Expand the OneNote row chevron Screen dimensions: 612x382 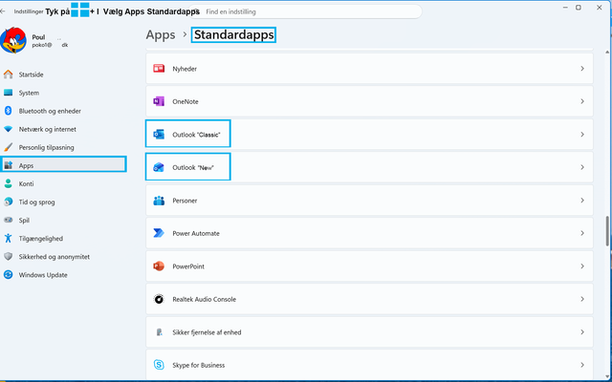[x=582, y=101]
